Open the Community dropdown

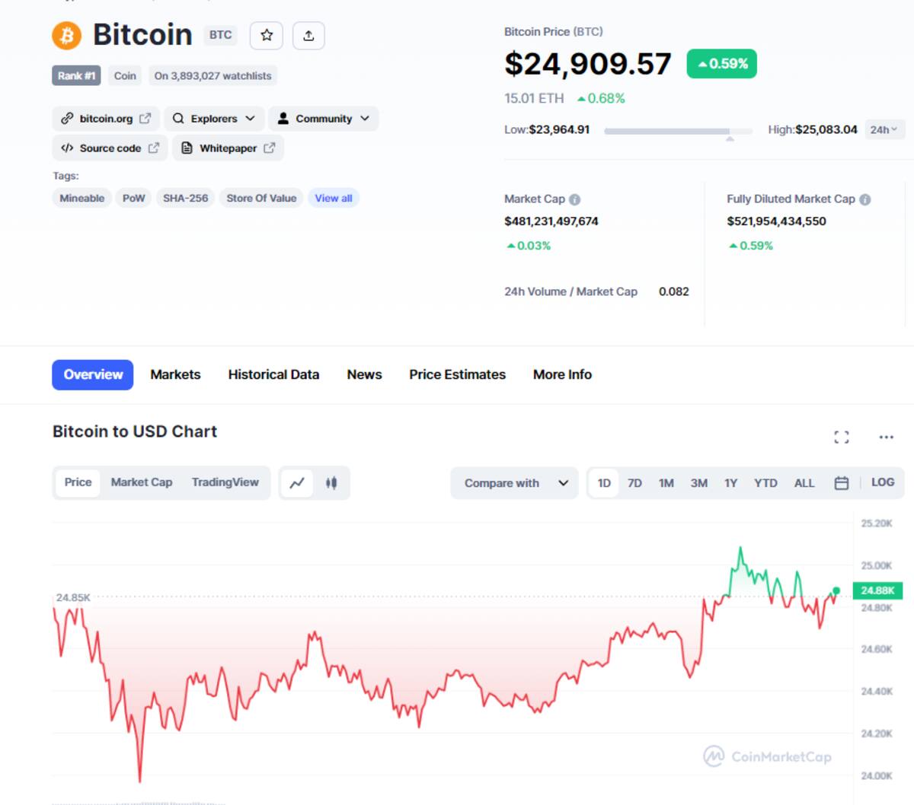click(324, 119)
